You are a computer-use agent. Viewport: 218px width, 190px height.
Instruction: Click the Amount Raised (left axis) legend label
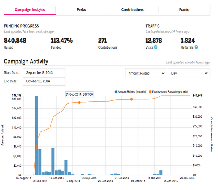point(132,92)
